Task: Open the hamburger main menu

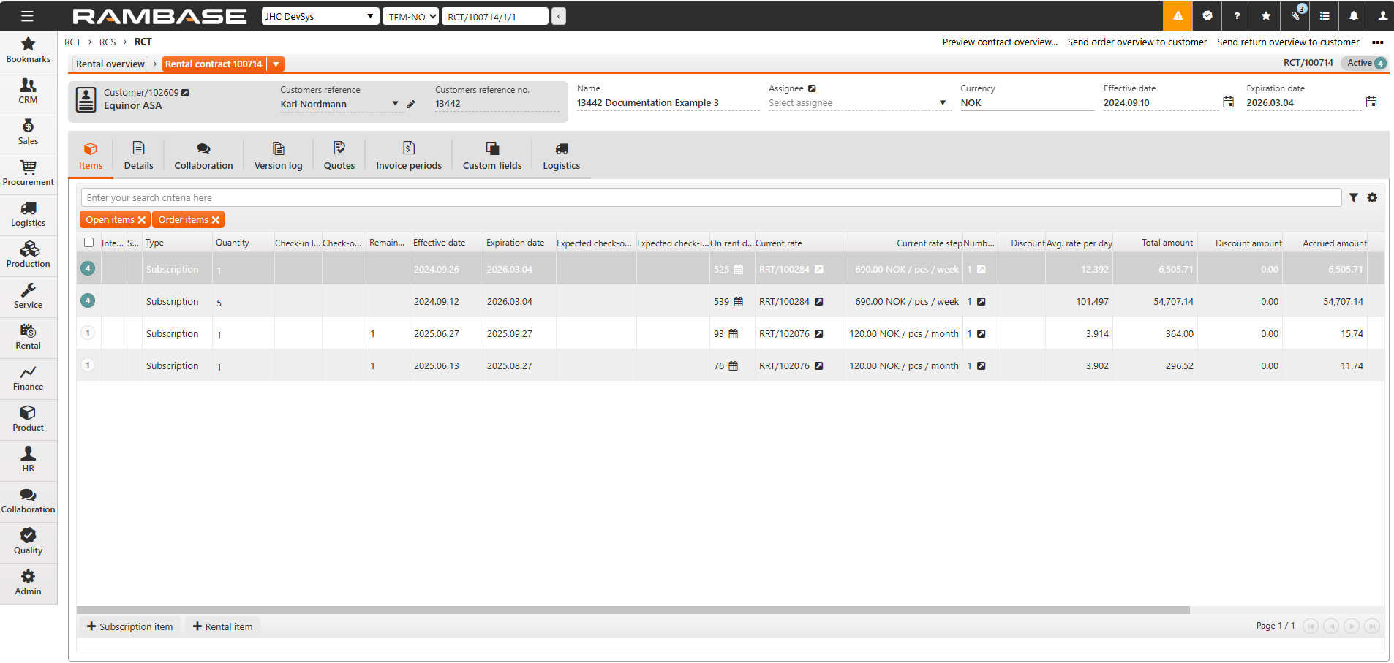Action: [27, 16]
